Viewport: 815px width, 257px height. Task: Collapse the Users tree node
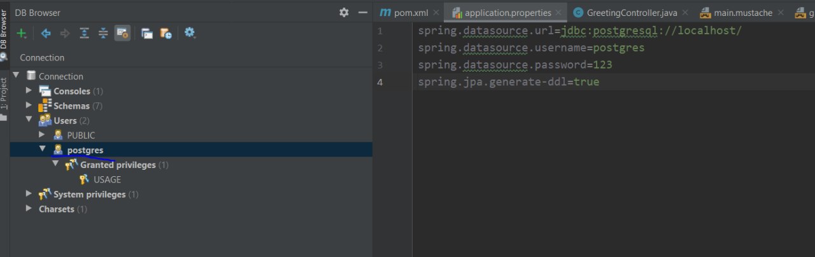point(29,120)
